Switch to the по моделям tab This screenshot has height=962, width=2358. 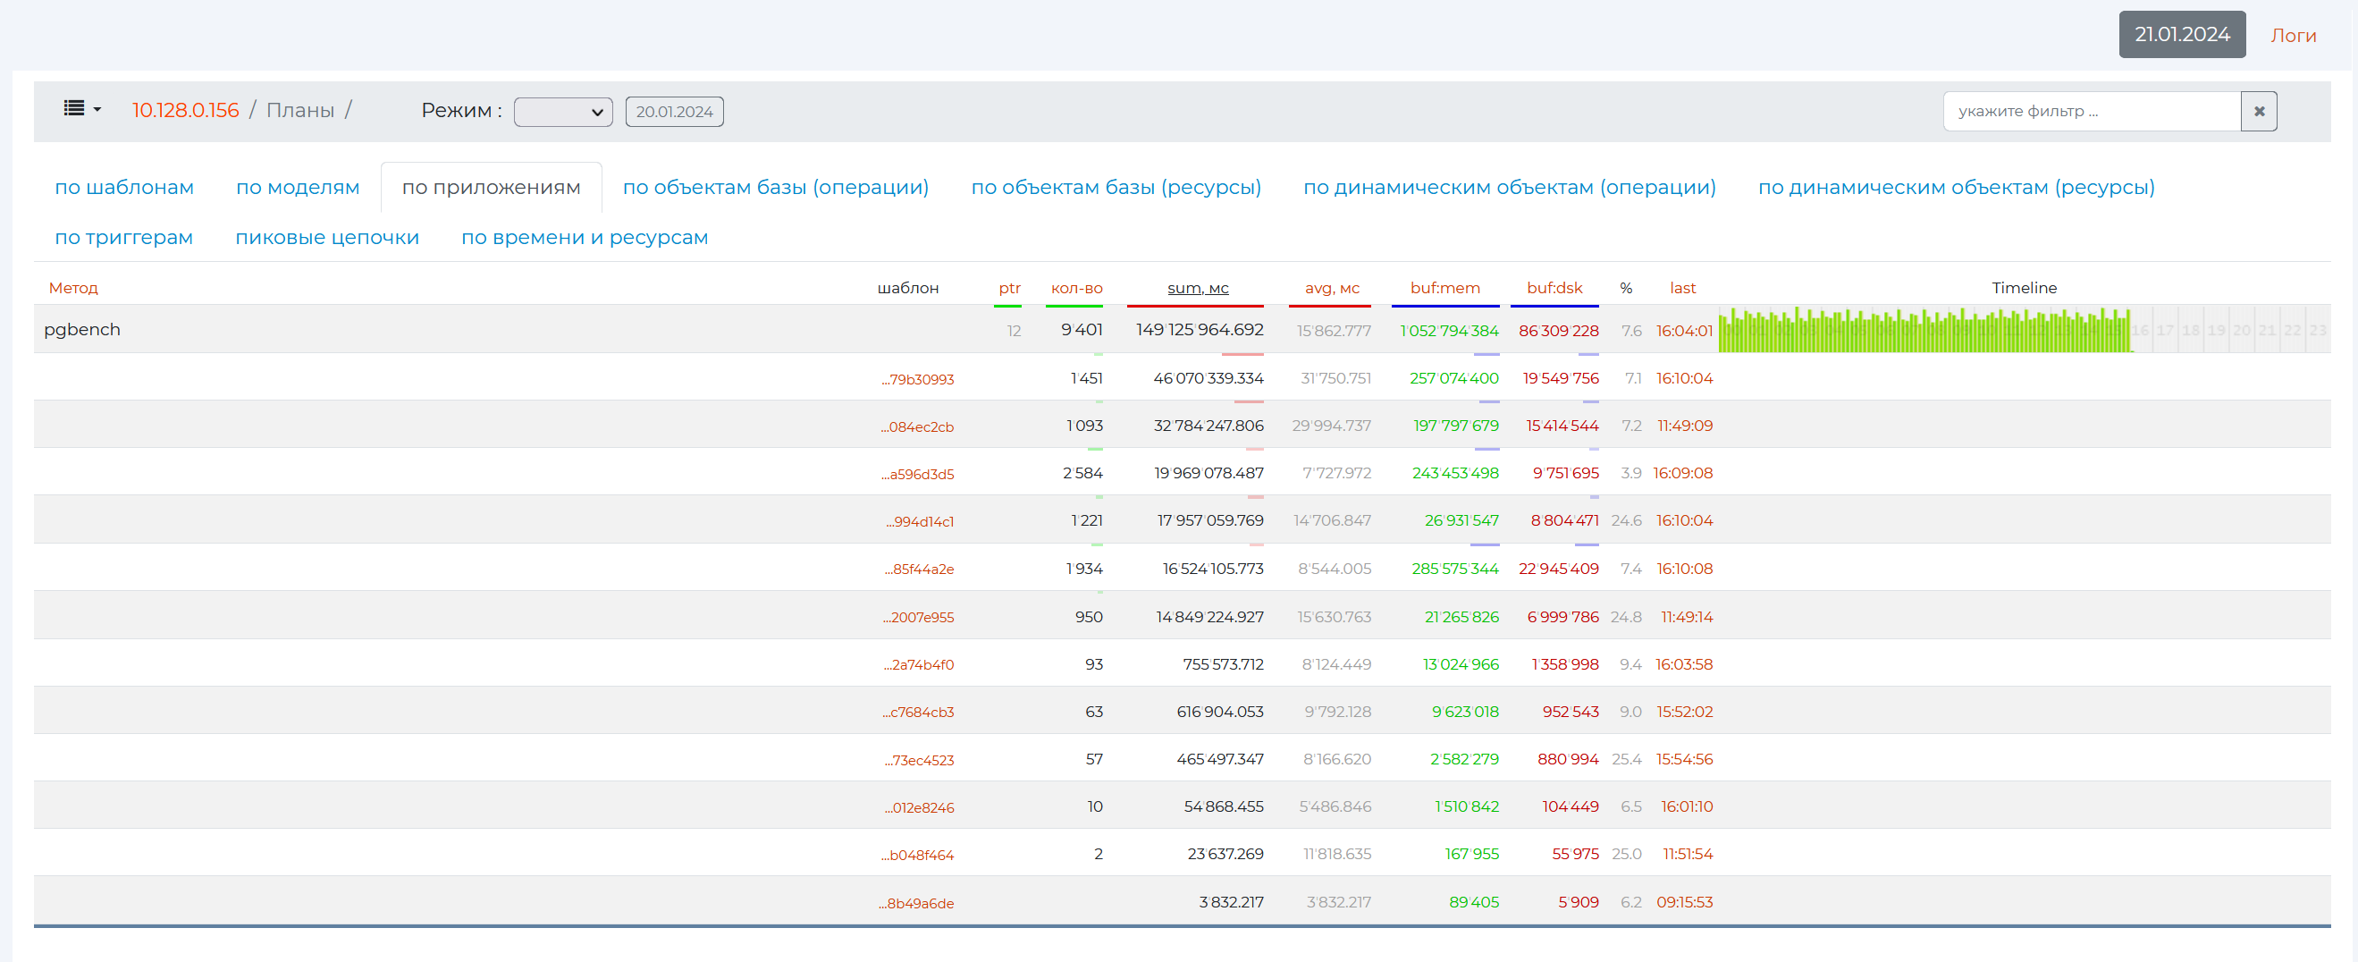(x=298, y=188)
